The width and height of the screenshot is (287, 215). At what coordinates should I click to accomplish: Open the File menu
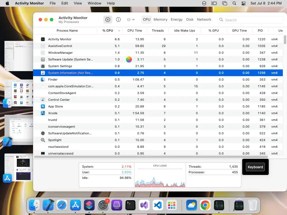52,3
